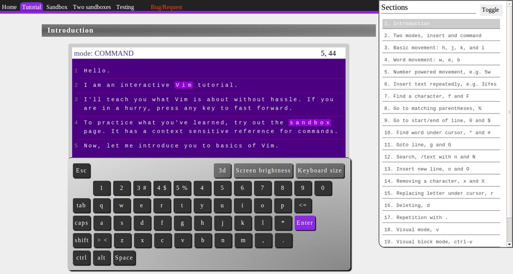
Task: Click the highlighted sandbox link in text
Action: coord(310,123)
